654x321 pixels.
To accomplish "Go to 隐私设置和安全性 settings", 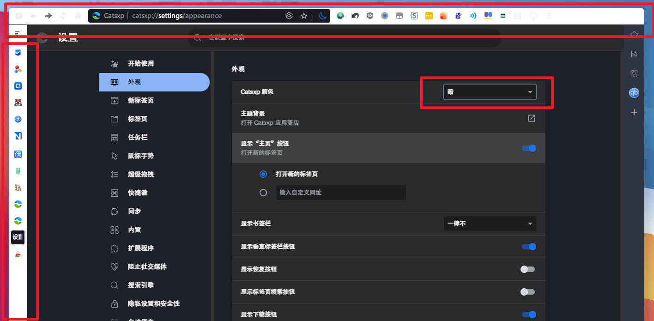I will (155, 304).
